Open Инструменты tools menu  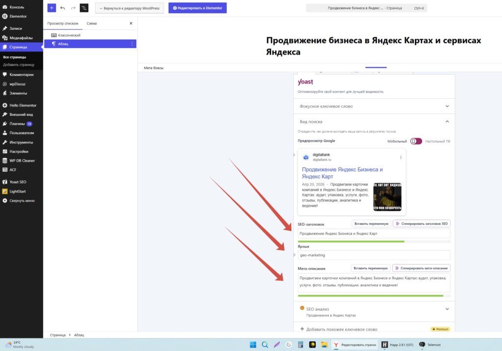pyautogui.click(x=22, y=142)
